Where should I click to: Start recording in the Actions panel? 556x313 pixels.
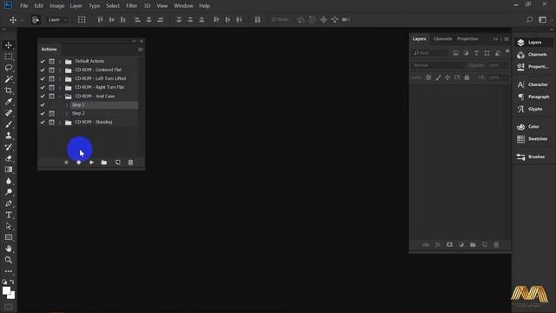(79, 163)
